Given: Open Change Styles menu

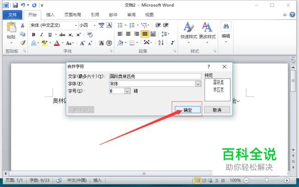Looking at the screenshot, I should (207, 32).
